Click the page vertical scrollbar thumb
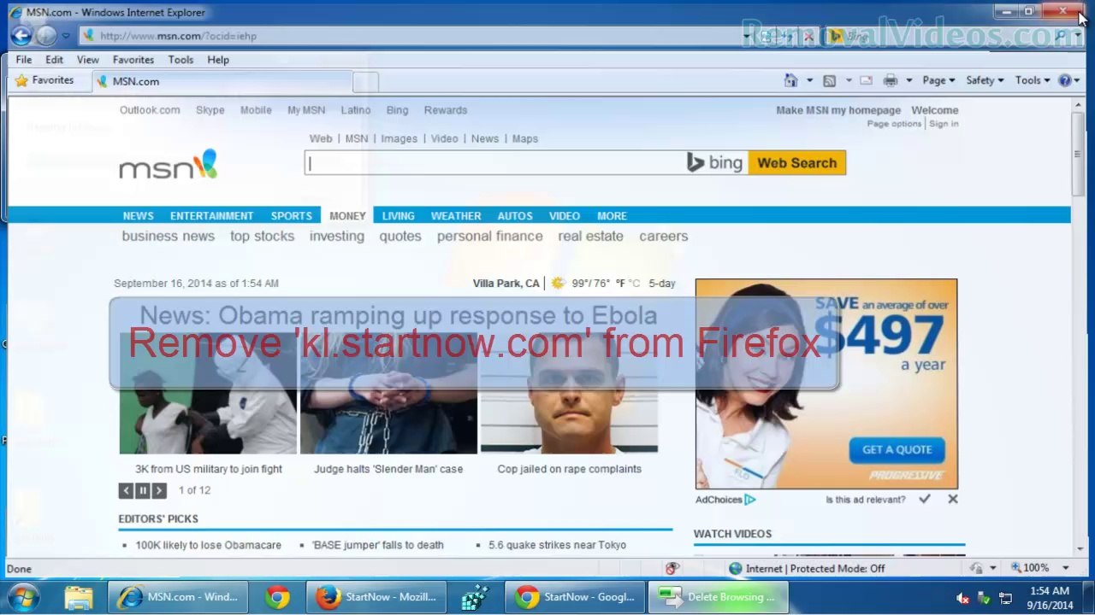This screenshot has width=1095, height=615. click(x=1077, y=155)
